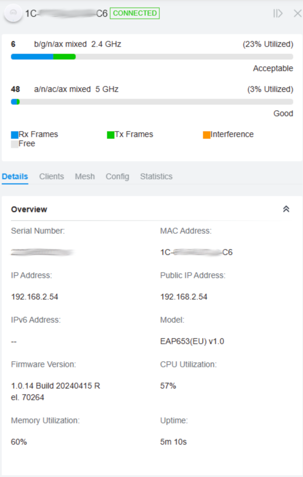Click the 2.4 GHz utilization bar
The height and width of the screenshot is (477, 303).
[x=152, y=57]
